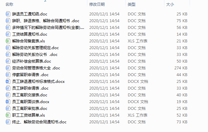Click the DOCX icon for 员工辞退通知书标准格式.docx
The image size is (208, 132).
[8, 82]
